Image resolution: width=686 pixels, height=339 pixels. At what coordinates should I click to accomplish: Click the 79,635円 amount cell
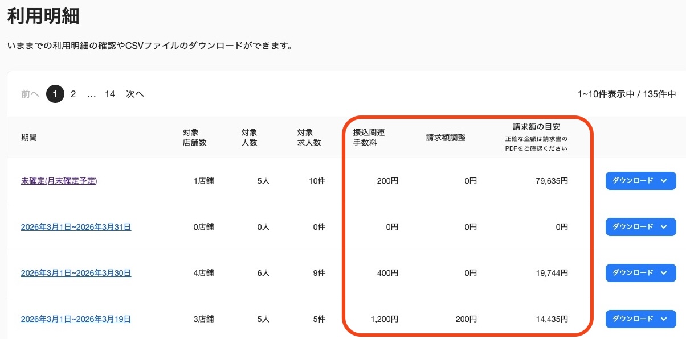click(x=552, y=181)
